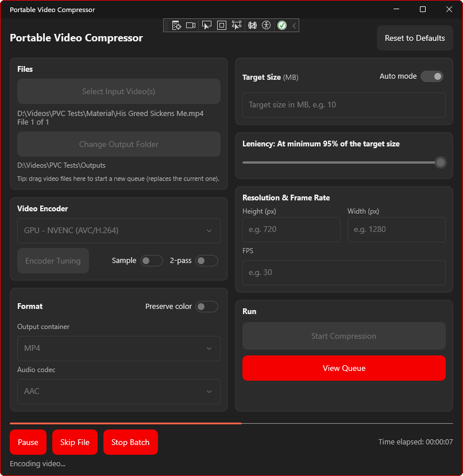
Task: Focus the FPS input field
Action: (344, 273)
